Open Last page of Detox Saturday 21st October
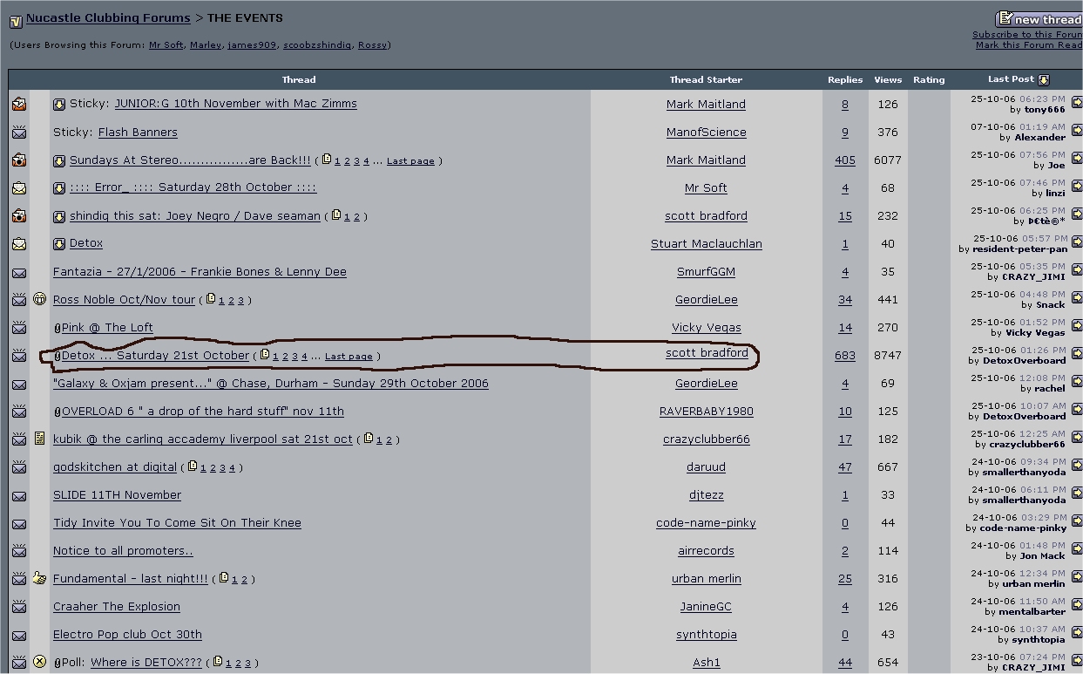The height and width of the screenshot is (674, 1083). (349, 357)
